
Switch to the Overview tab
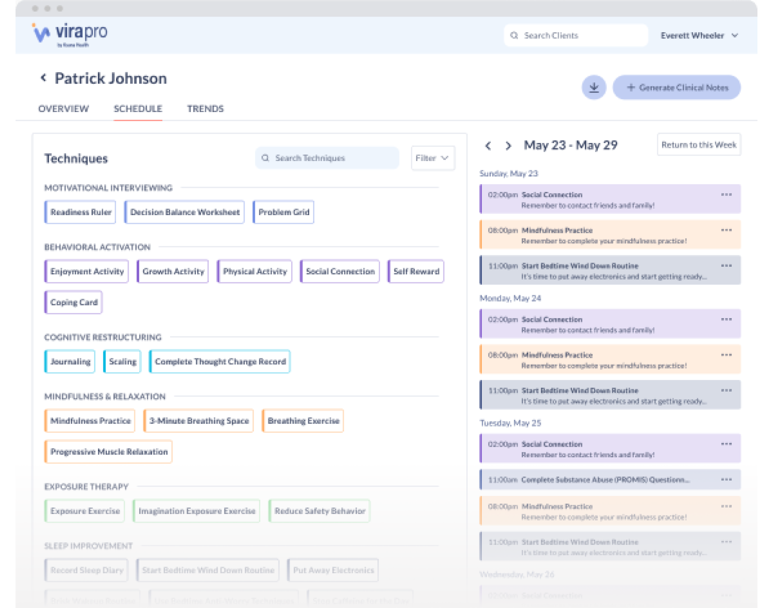(63, 109)
